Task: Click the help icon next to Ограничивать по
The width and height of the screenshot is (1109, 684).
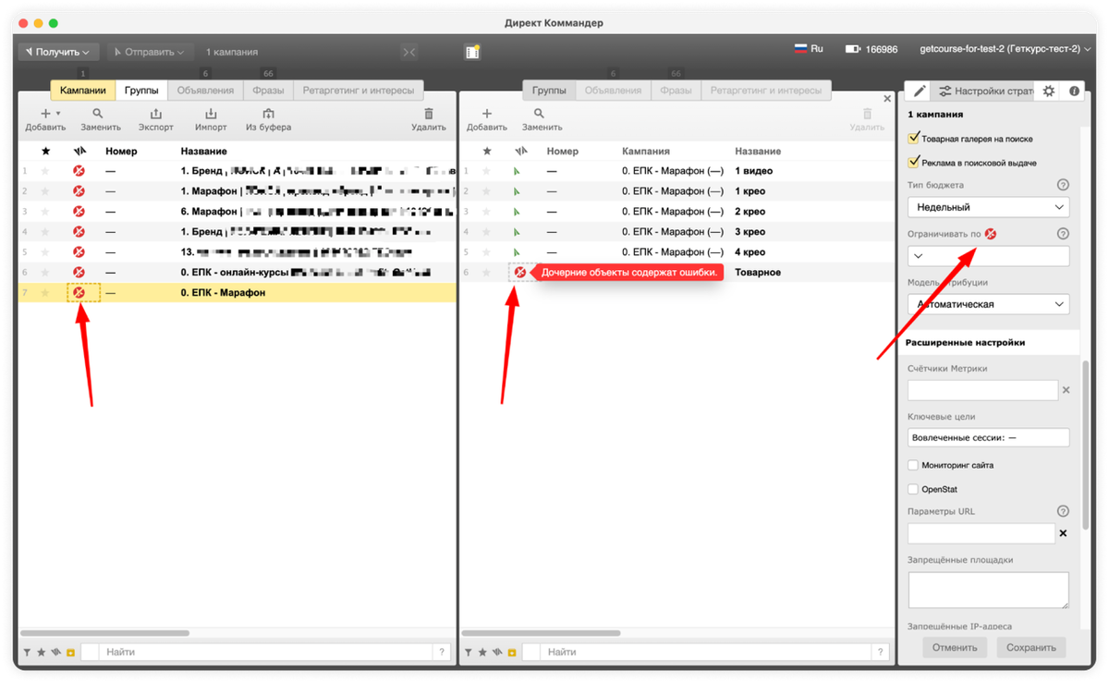Action: click(x=1063, y=234)
